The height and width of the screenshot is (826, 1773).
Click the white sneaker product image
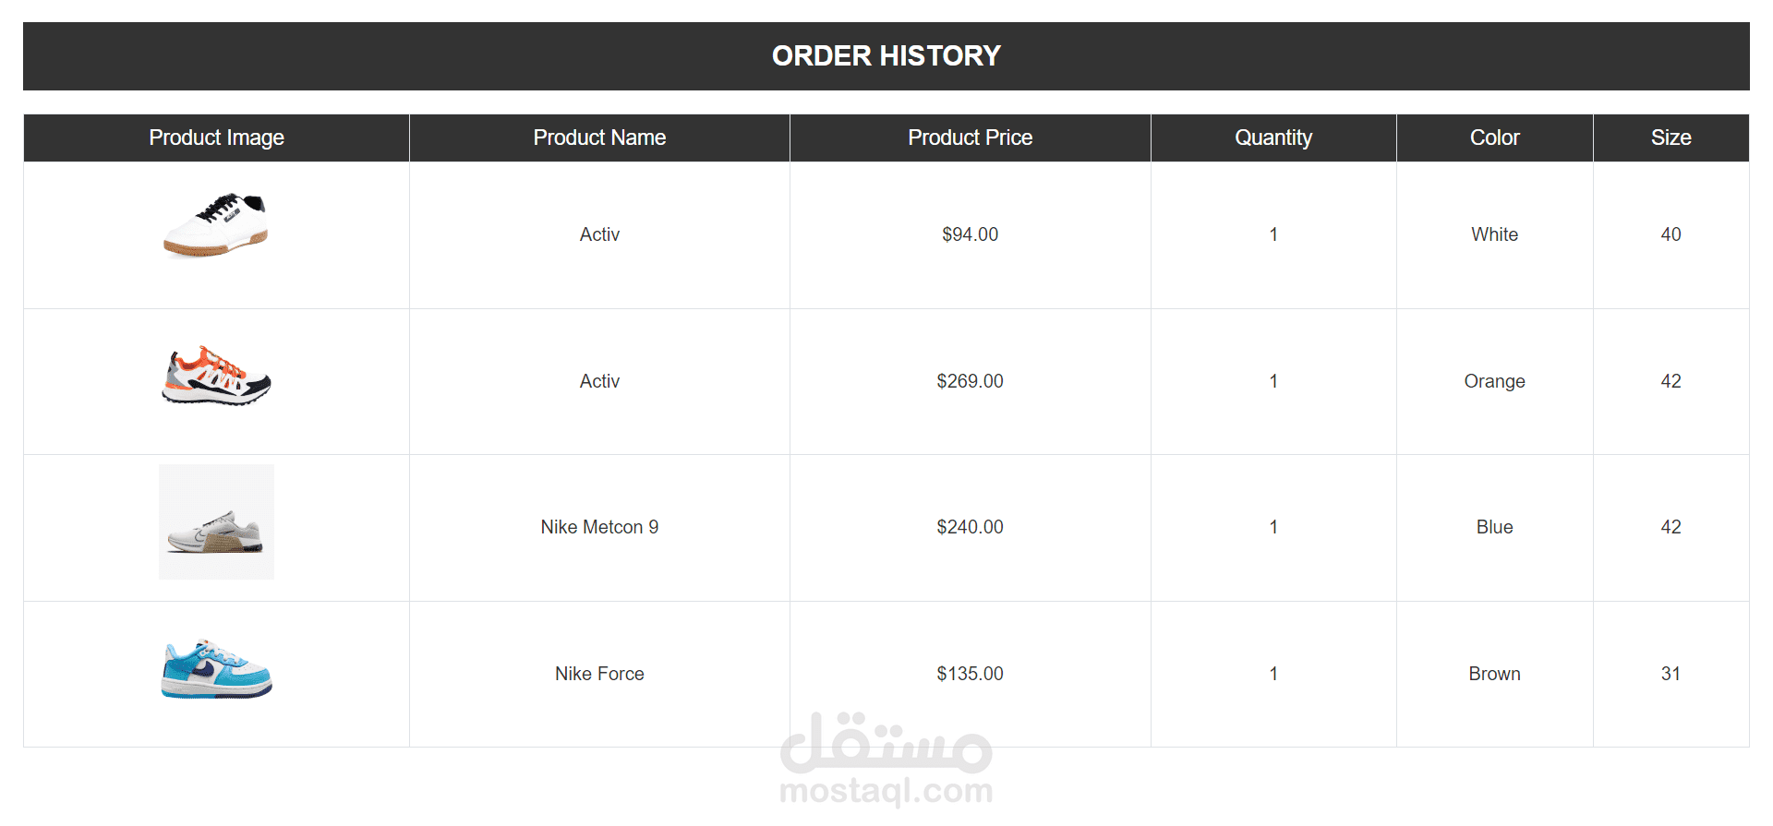(216, 225)
